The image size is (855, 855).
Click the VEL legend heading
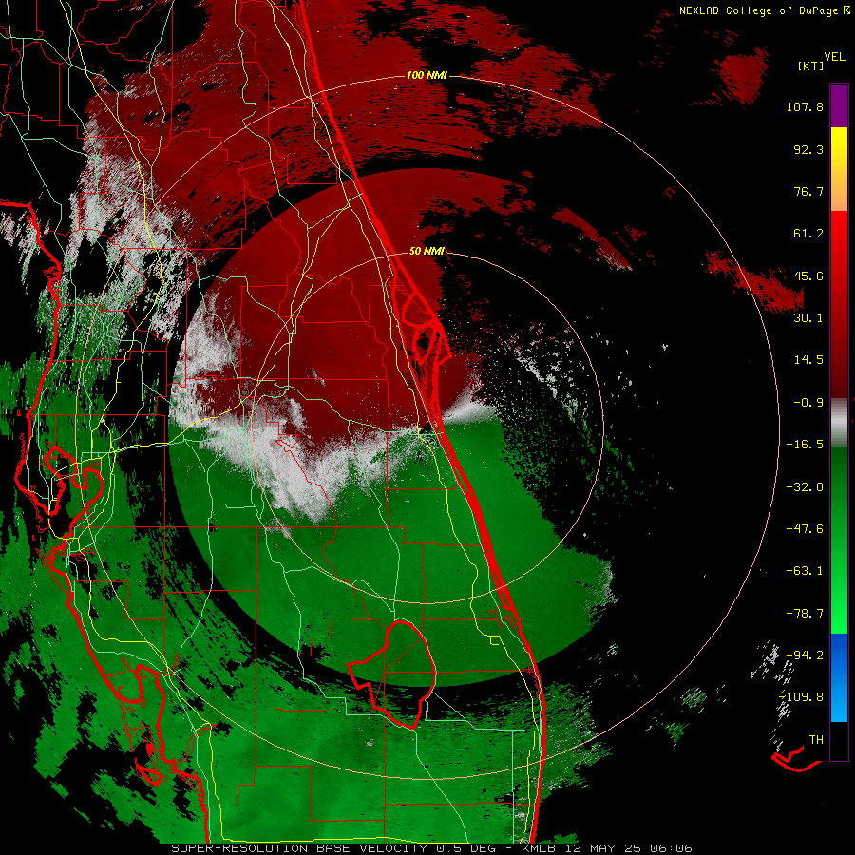click(835, 57)
